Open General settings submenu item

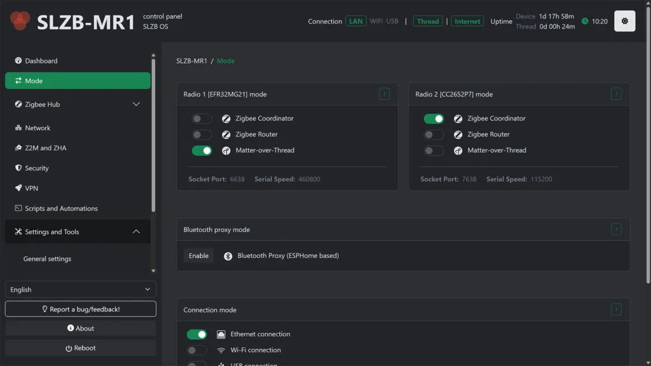tap(47, 259)
